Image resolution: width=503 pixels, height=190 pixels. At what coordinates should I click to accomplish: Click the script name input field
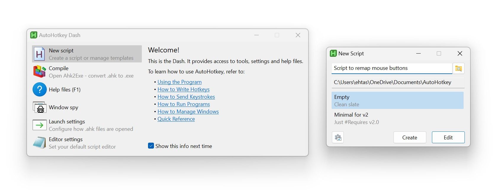[x=391, y=68]
